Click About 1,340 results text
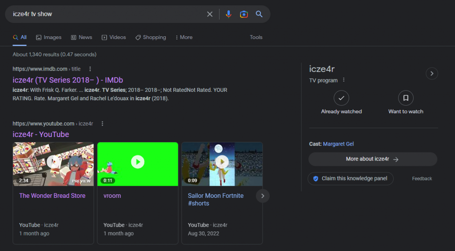The width and height of the screenshot is (455, 251). click(55, 55)
